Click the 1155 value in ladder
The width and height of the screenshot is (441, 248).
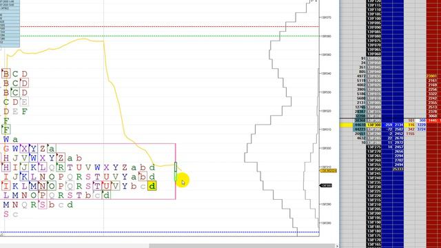(x=411, y=134)
